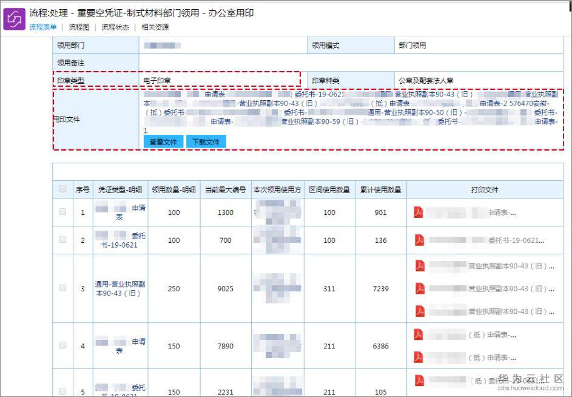572x397 pixels.
Task: Open second PDF icon in row 3
Action: tap(420, 288)
